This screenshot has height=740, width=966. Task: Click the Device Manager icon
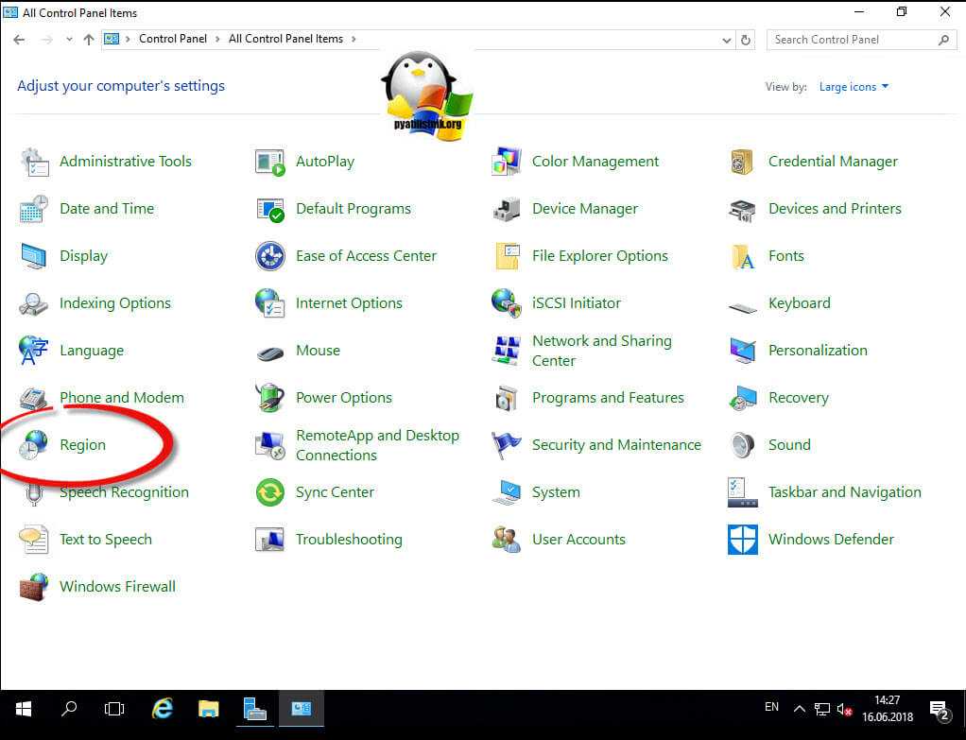tap(507, 209)
